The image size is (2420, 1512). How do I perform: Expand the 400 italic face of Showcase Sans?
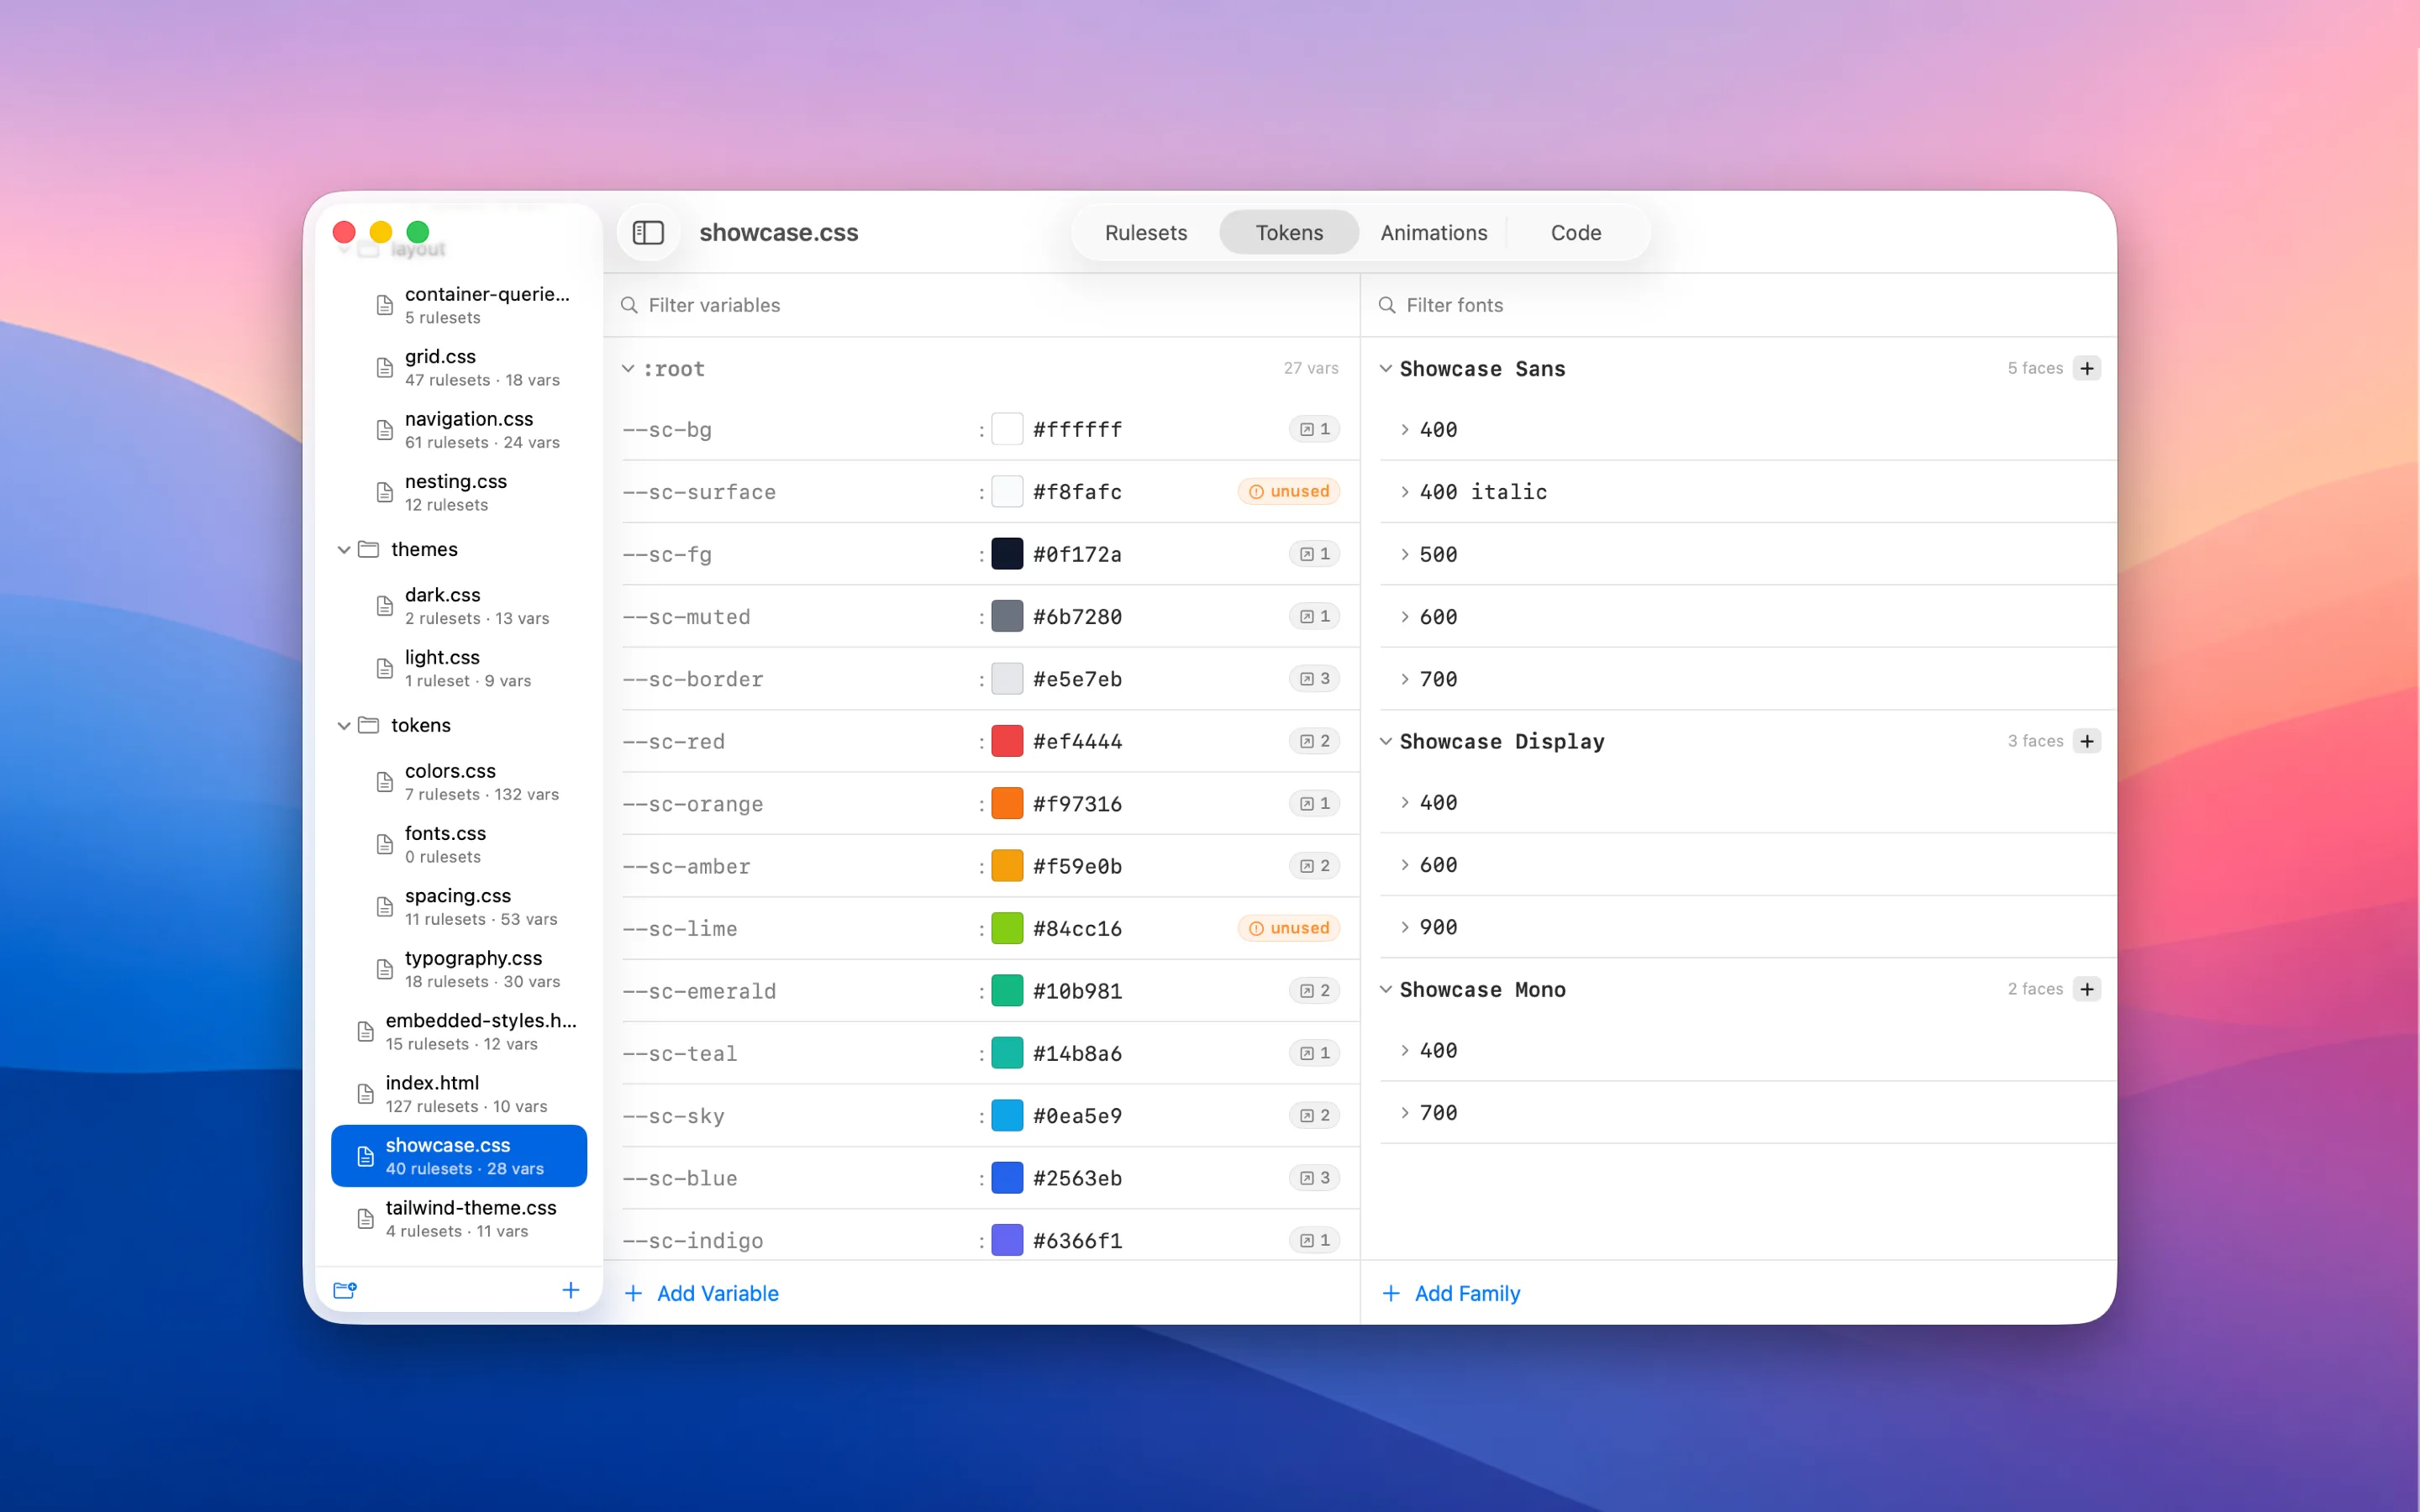coord(1405,492)
